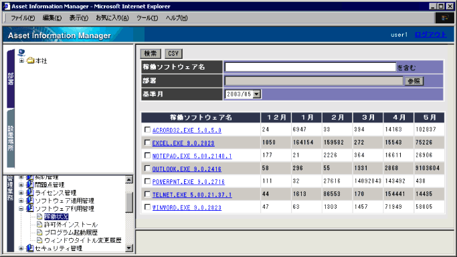The width and height of the screenshot is (457, 257).
Task: Open the お気に入り(A) menu
Action: (x=112, y=18)
